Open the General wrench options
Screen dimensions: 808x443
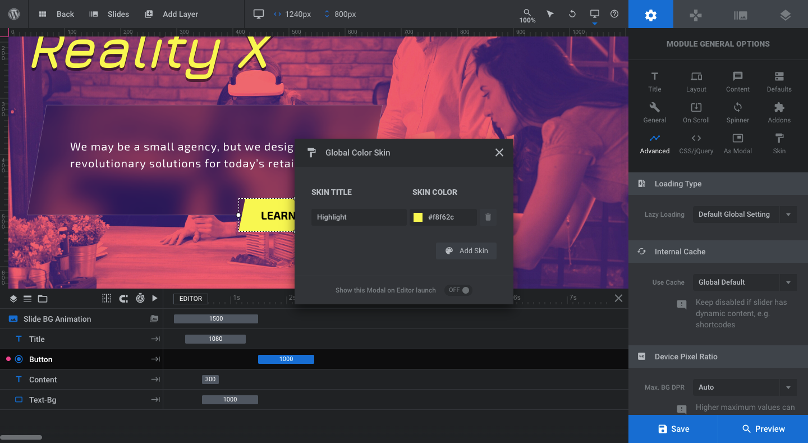(655, 113)
